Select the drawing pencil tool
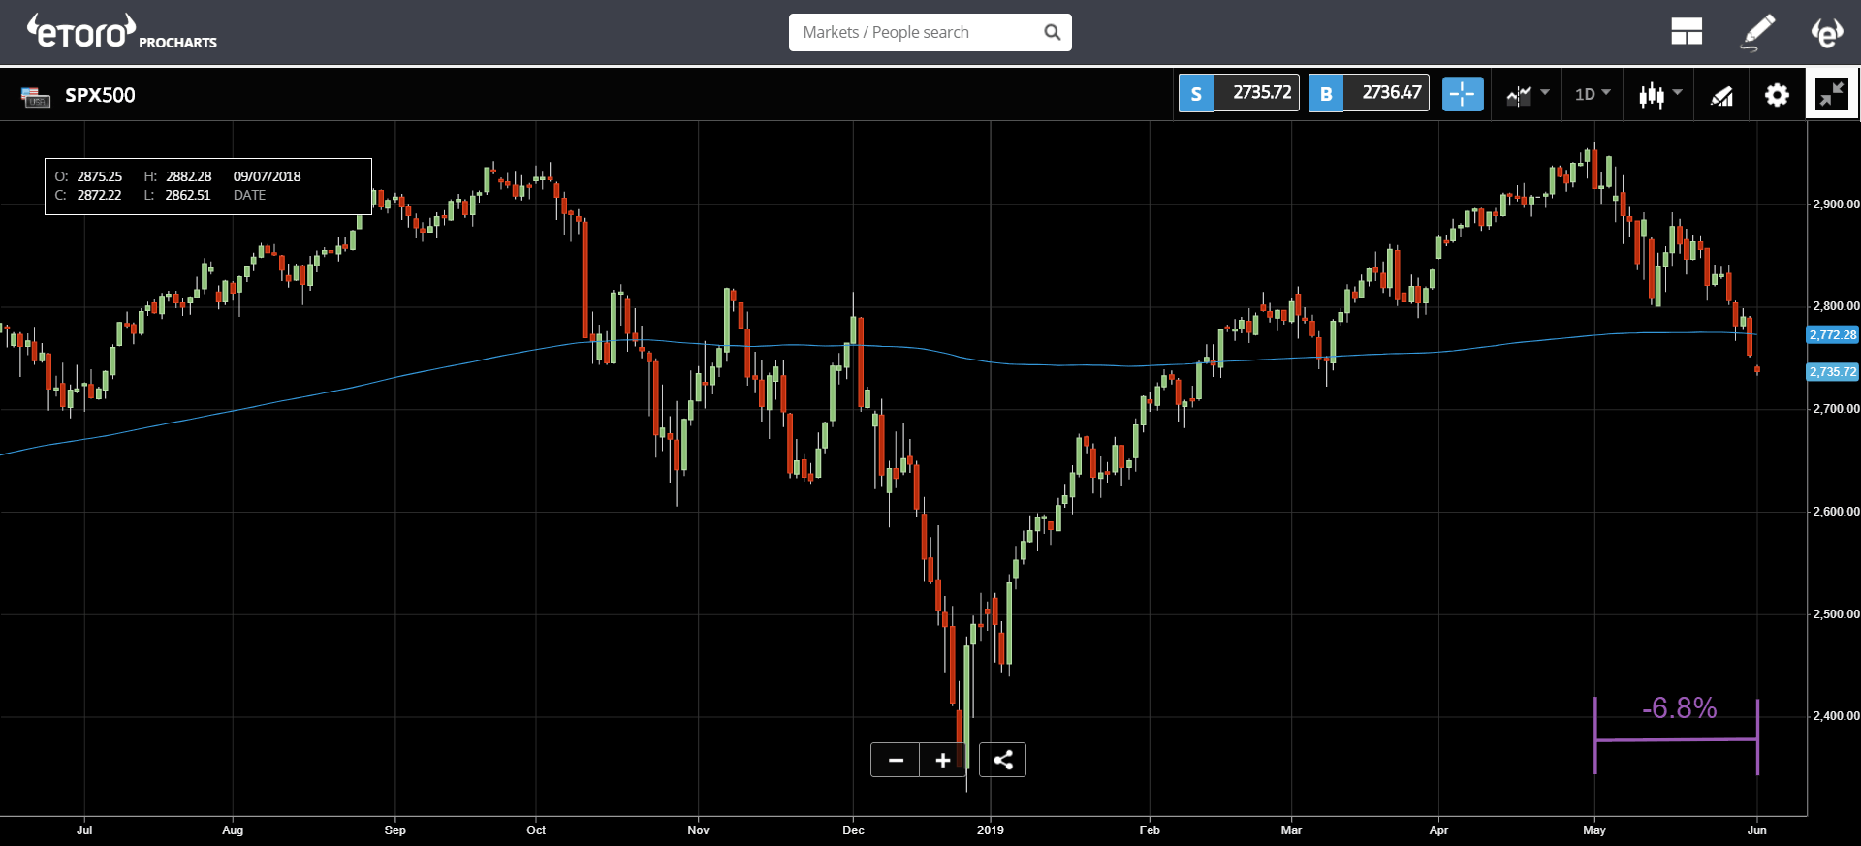The width and height of the screenshot is (1861, 846). (1757, 32)
